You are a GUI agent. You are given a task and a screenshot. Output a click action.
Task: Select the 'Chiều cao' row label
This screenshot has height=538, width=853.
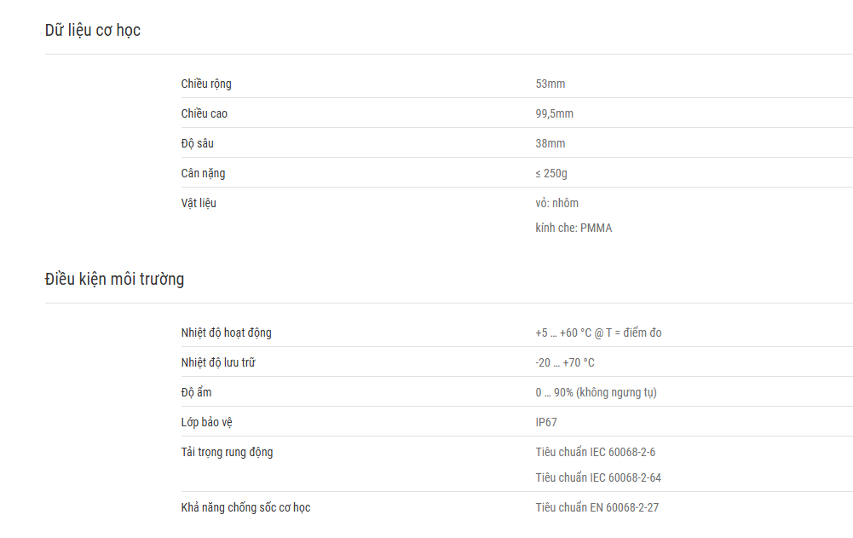coord(204,113)
